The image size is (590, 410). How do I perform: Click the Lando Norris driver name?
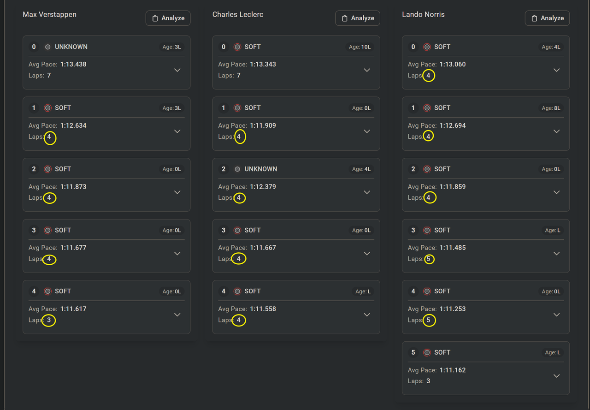pos(424,14)
